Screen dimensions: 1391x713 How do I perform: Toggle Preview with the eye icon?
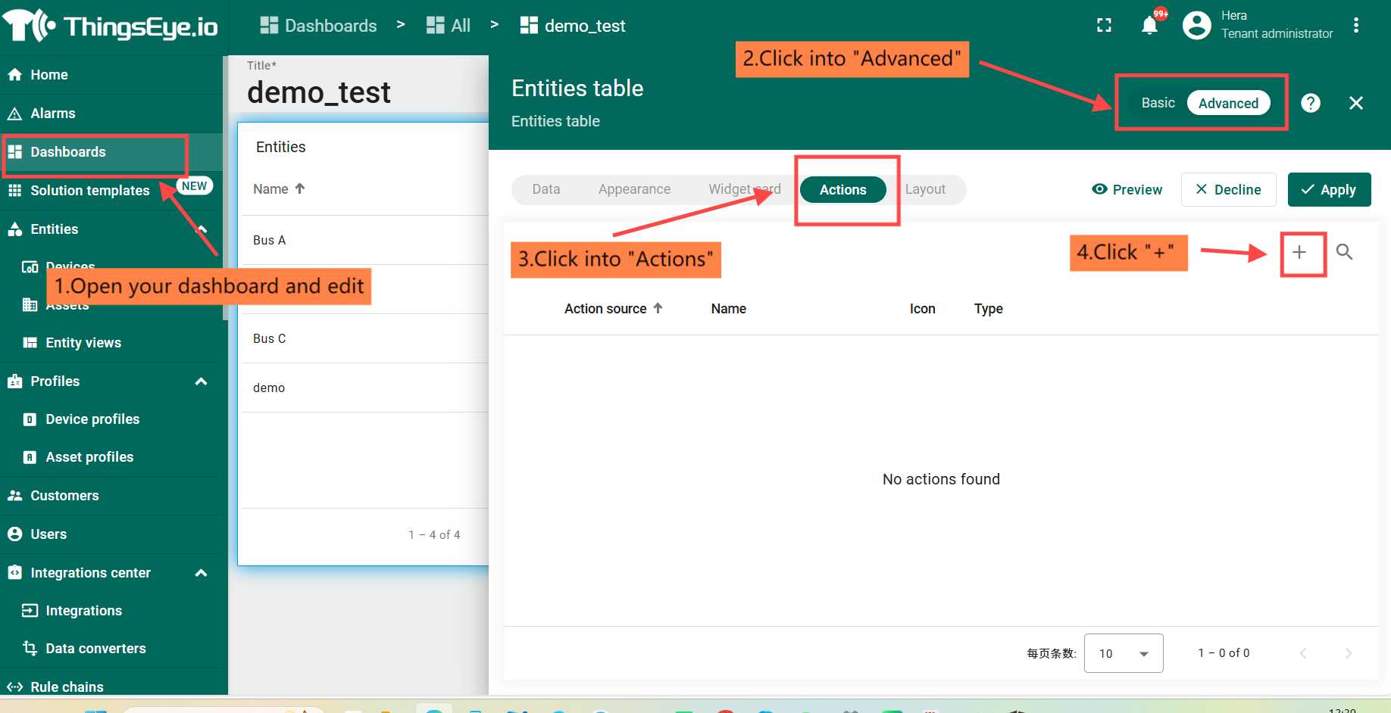click(x=1127, y=189)
